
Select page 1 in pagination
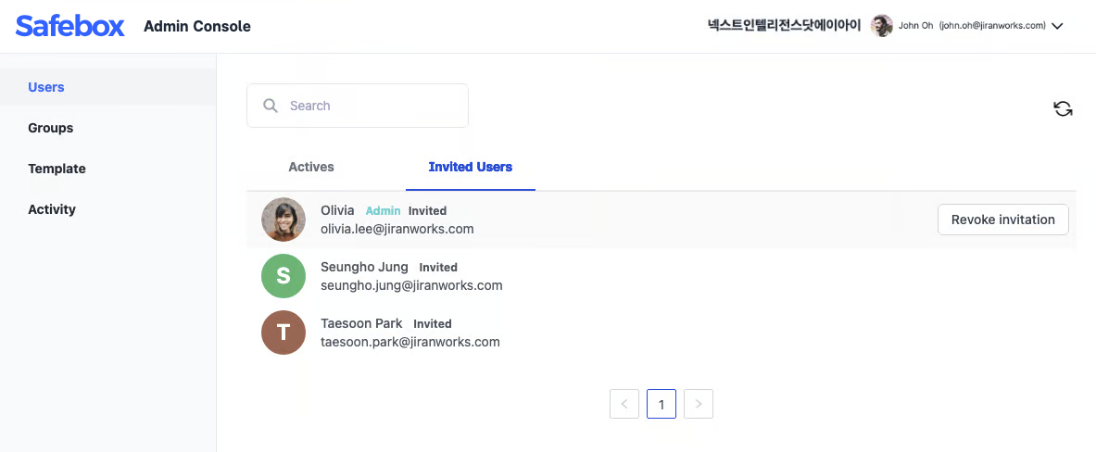[661, 404]
